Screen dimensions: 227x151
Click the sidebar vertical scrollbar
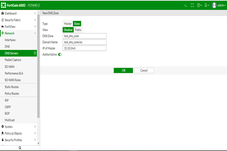tap(39, 70)
